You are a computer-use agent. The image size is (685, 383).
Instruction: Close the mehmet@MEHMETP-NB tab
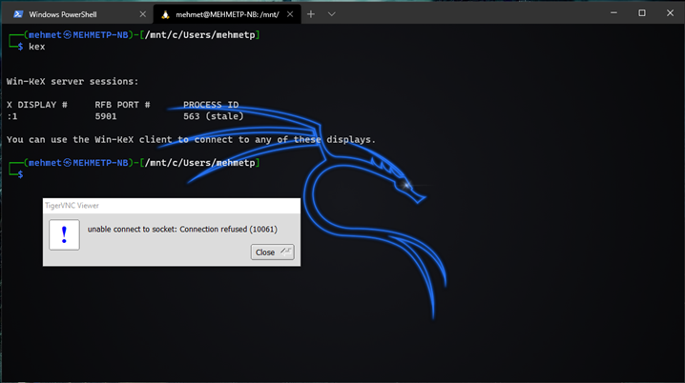tap(291, 14)
